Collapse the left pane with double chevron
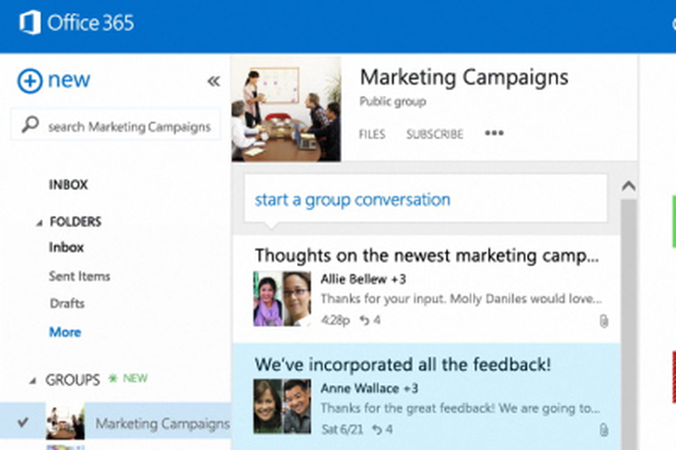 214,81
